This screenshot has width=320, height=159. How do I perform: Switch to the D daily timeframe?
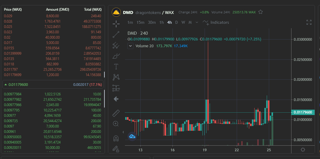tap(177, 22)
